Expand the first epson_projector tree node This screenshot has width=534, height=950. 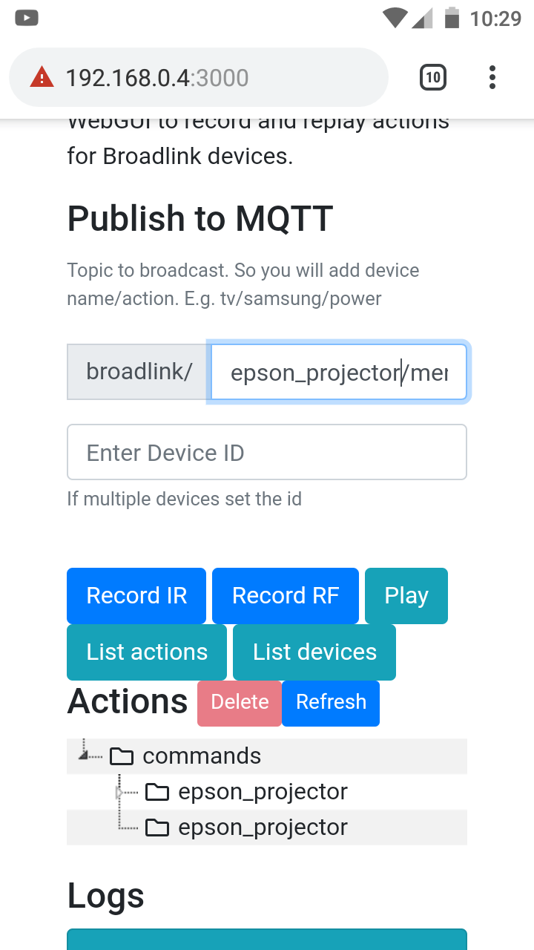[119, 793]
